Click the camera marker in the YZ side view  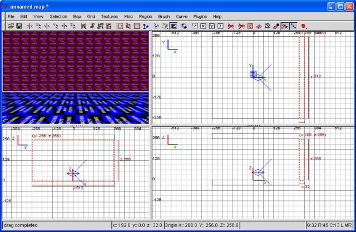click(74, 174)
